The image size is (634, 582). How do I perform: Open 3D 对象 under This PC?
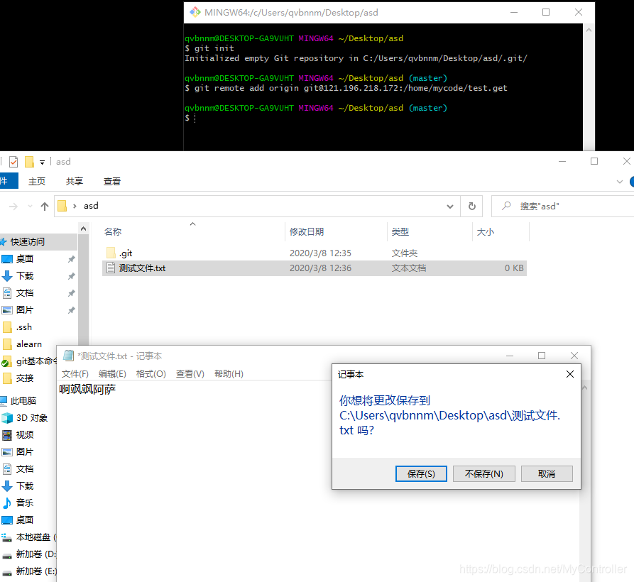click(31, 417)
